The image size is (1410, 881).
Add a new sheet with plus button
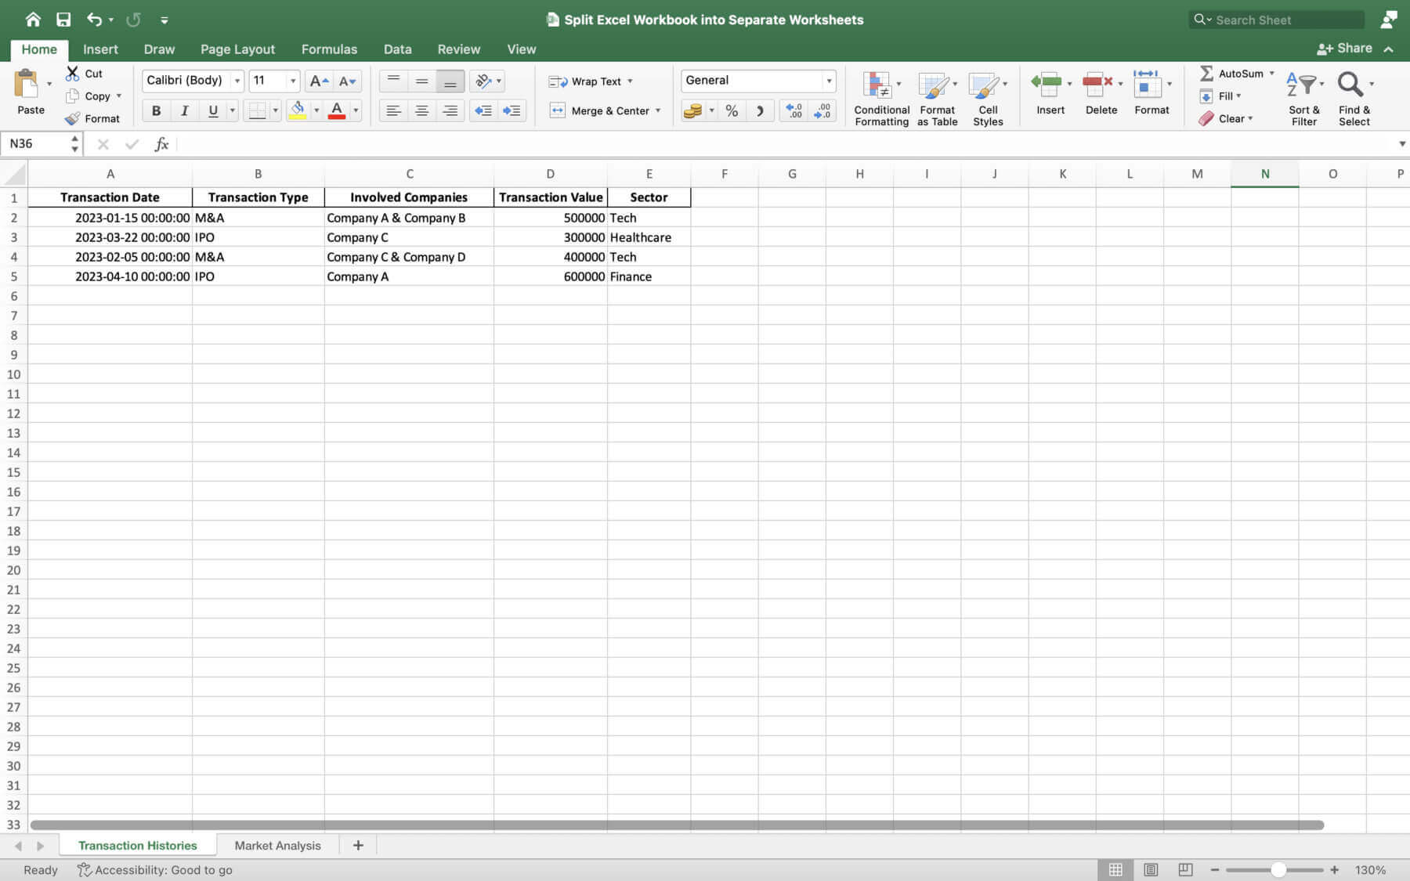tap(358, 845)
